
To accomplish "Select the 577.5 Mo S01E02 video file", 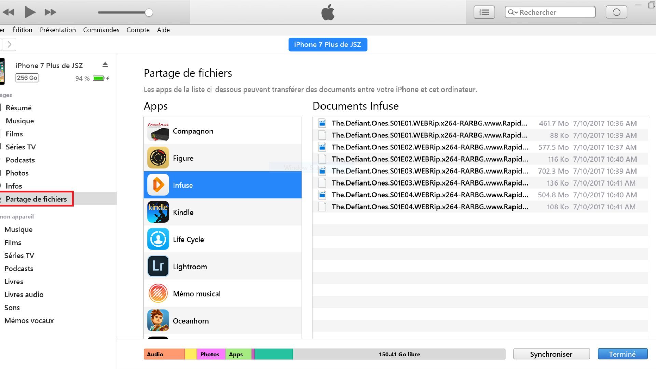I will tap(480, 147).
